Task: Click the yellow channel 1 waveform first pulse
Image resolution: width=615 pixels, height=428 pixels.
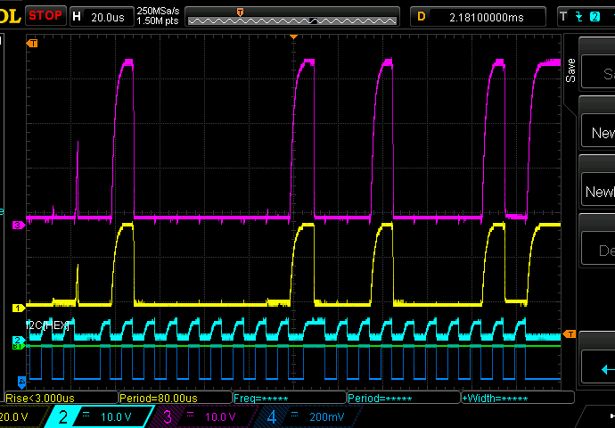Action: 123,263
